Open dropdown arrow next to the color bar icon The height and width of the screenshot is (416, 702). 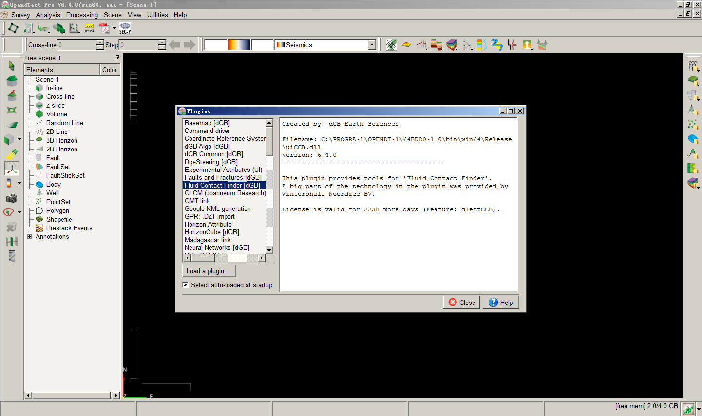pos(19,183)
